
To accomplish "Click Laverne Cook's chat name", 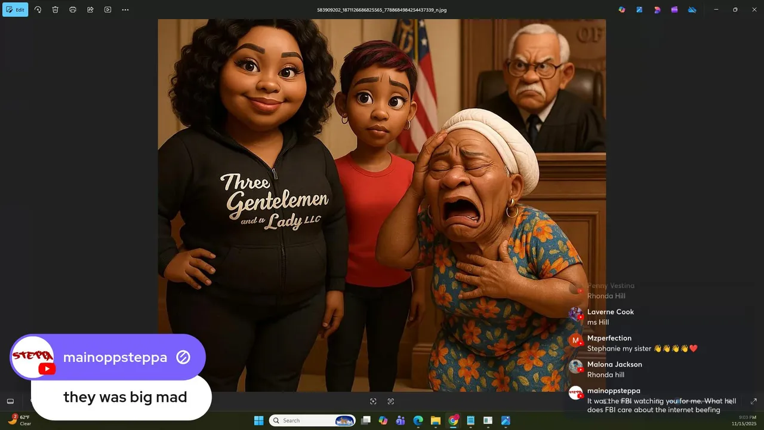I will click(611, 312).
